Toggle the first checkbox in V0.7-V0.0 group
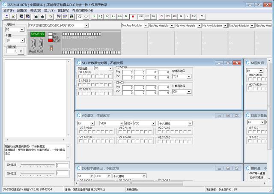274x194 pixels. (81, 132)
